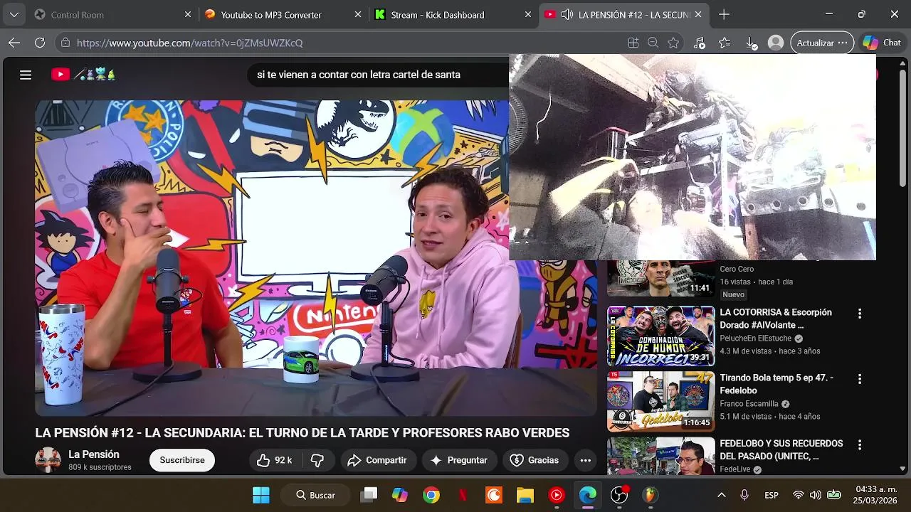The height and width of the screenshot is (512, 911).
Task: Go back in browser history
Action: 14,43
